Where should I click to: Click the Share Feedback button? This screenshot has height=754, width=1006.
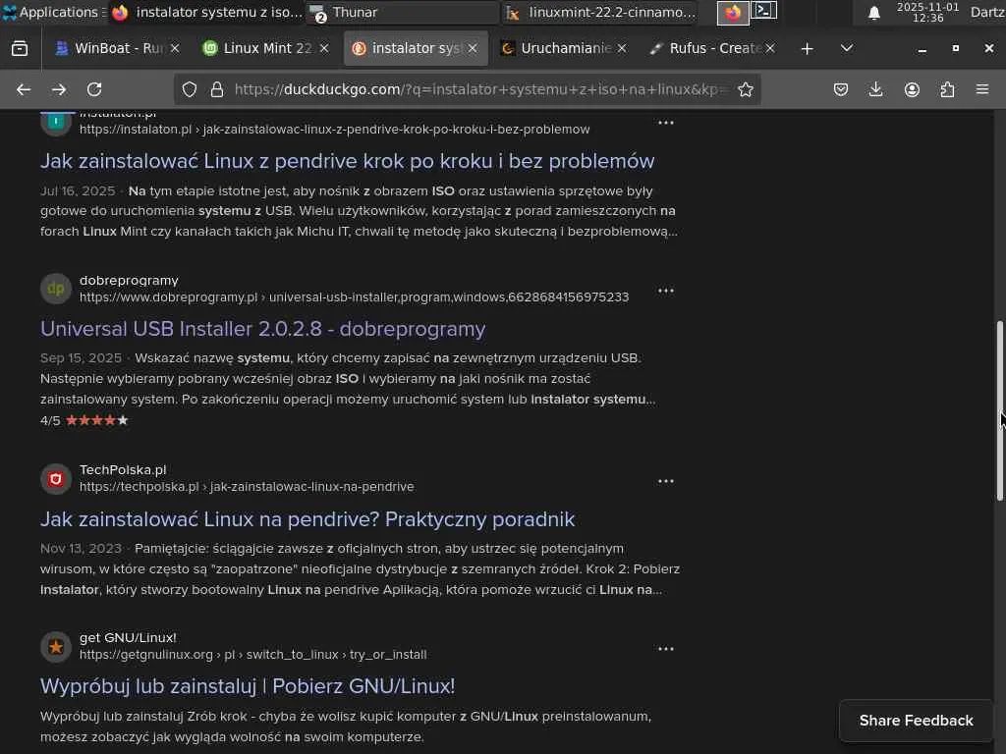(917, 721)
